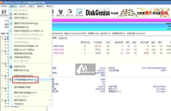Click the icon beside 备份分区表(F2)
Viewport: 171px width, 111px height.
[11, 14]
